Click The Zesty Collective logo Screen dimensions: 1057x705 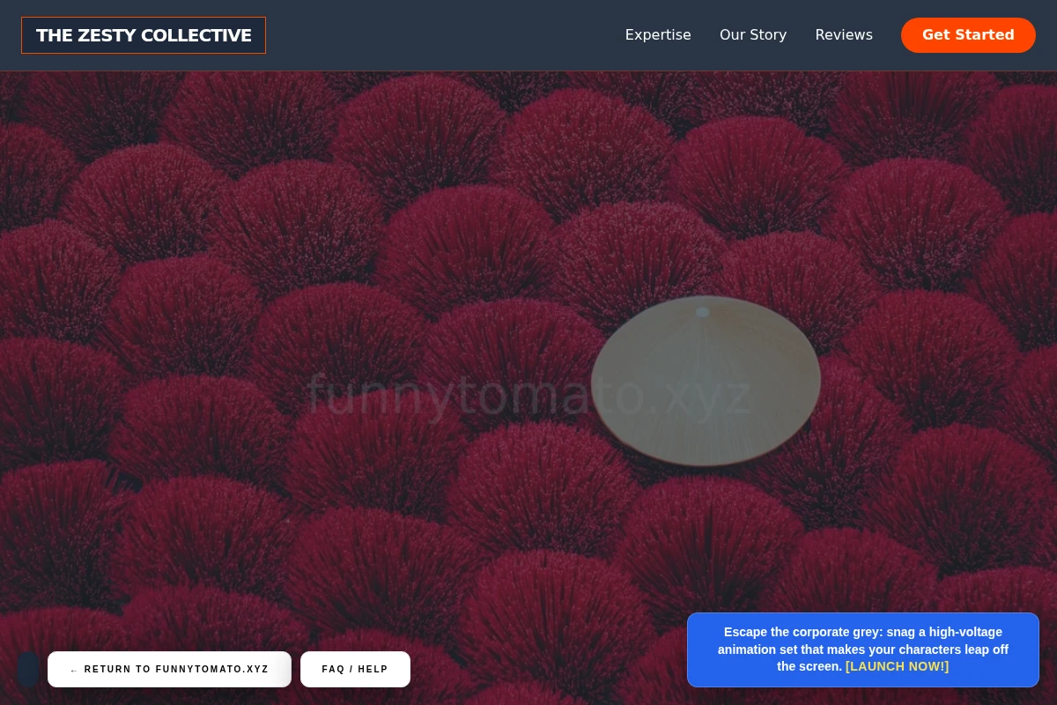pos(144,35)
